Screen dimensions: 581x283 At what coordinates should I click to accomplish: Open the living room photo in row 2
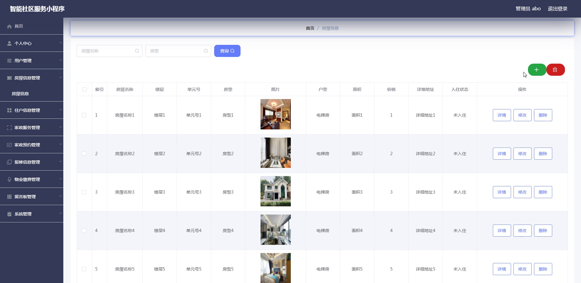tap(276, 153)
